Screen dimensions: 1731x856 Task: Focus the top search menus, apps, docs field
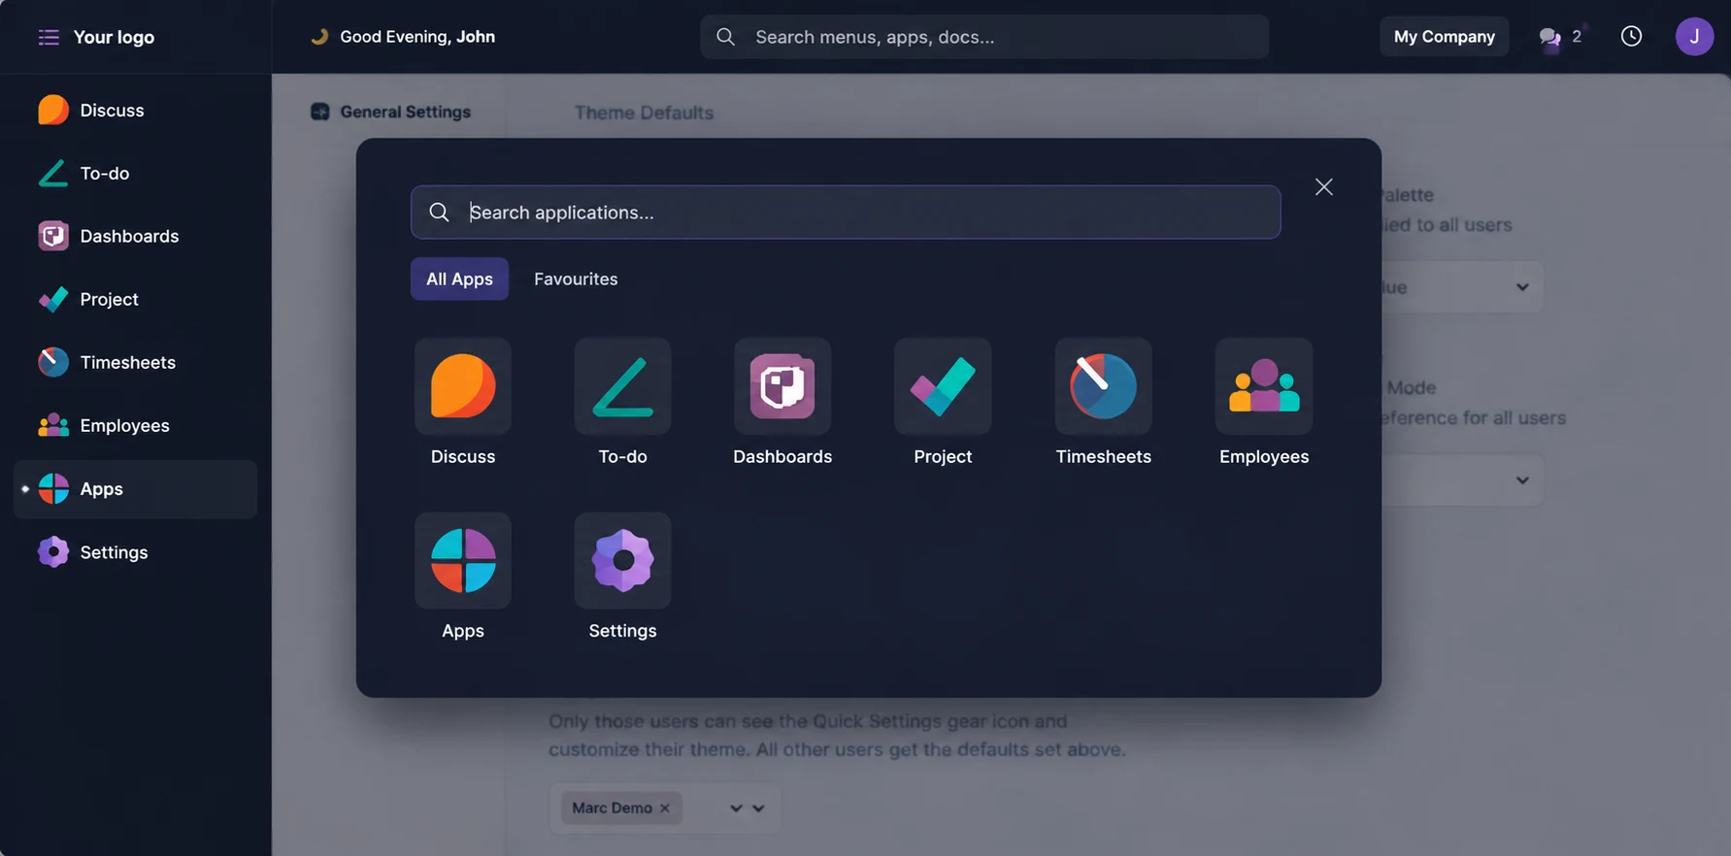tap(984, 37)
